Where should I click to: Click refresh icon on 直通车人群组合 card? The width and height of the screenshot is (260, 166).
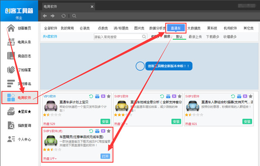tap(233, 96)
